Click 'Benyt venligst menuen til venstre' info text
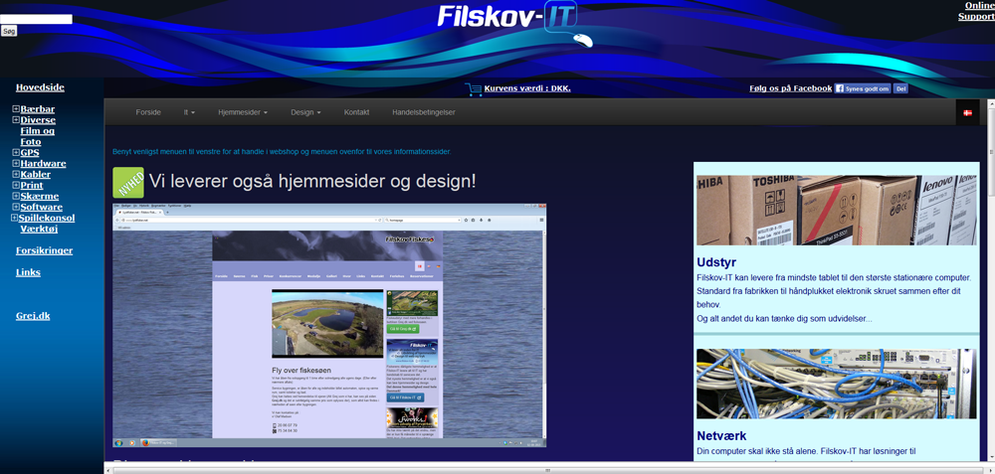The width and height of the screenshot is (995, 474). click(282, 152)
